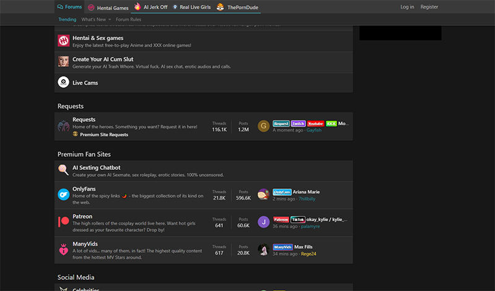This screenshot has height=291, width=495.
Task: Click the Patreon Threads count 641
Action: (219, 226)
